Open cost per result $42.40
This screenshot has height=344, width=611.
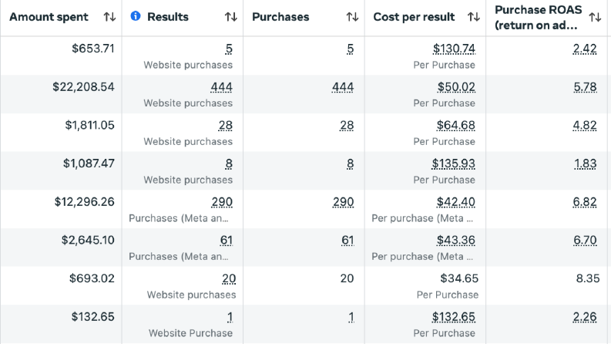[455, 201]
